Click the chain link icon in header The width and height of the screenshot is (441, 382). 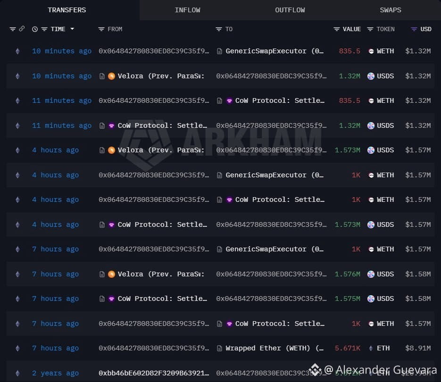point(22,29)
